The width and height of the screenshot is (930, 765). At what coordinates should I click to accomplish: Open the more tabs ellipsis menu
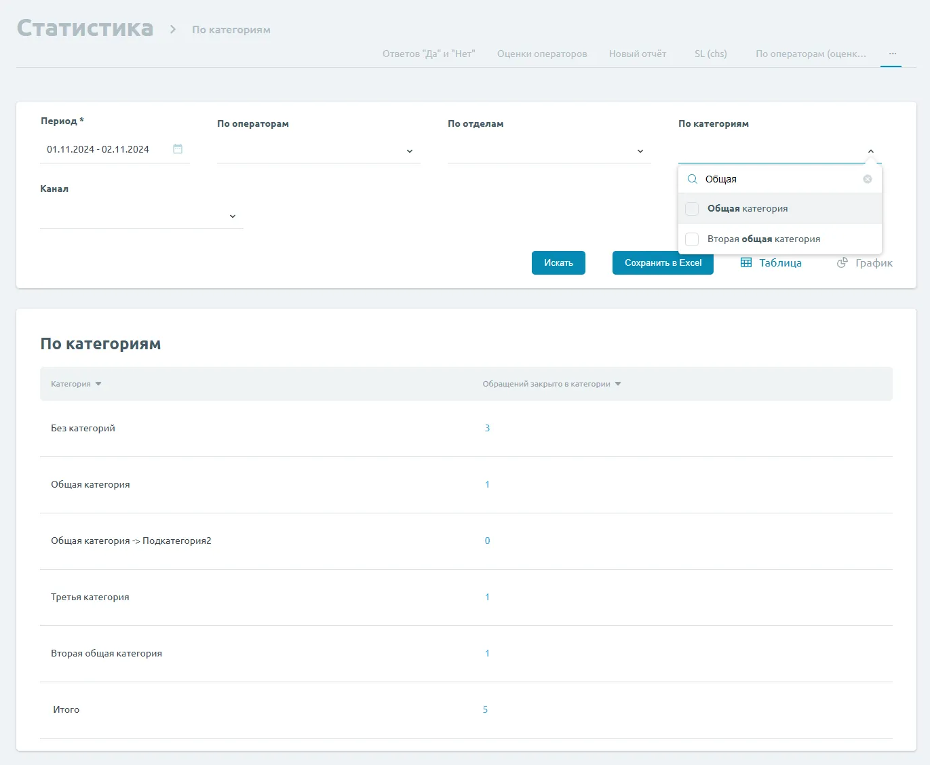892,54
